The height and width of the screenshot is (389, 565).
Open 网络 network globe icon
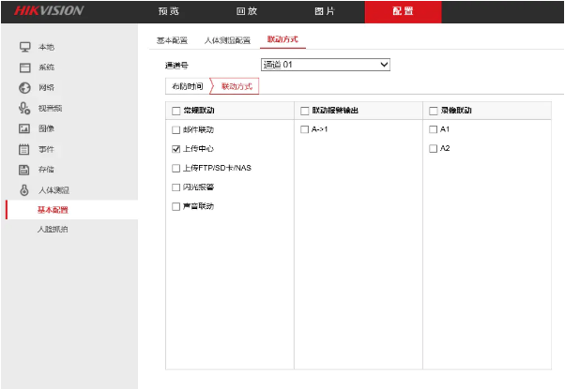[x=25, y=87]
